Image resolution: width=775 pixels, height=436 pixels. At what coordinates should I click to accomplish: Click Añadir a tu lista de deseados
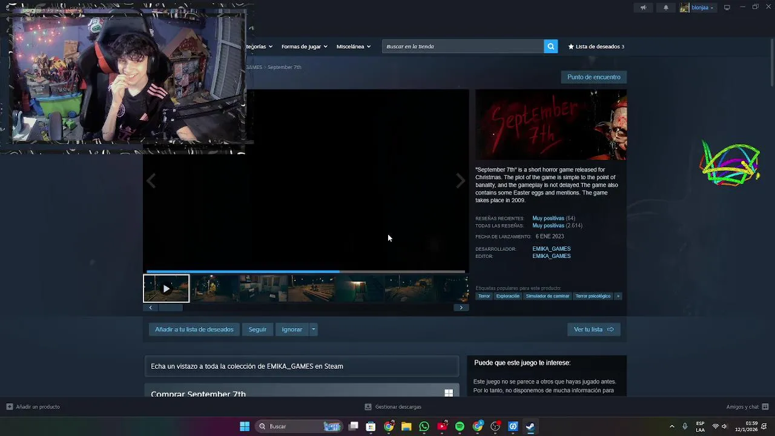[x=194, y=329]
